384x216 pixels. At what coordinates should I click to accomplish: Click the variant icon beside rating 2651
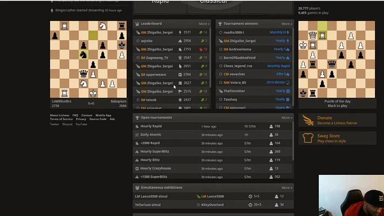180,66
